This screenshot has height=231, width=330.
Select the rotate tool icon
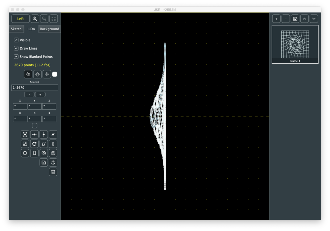34,144
